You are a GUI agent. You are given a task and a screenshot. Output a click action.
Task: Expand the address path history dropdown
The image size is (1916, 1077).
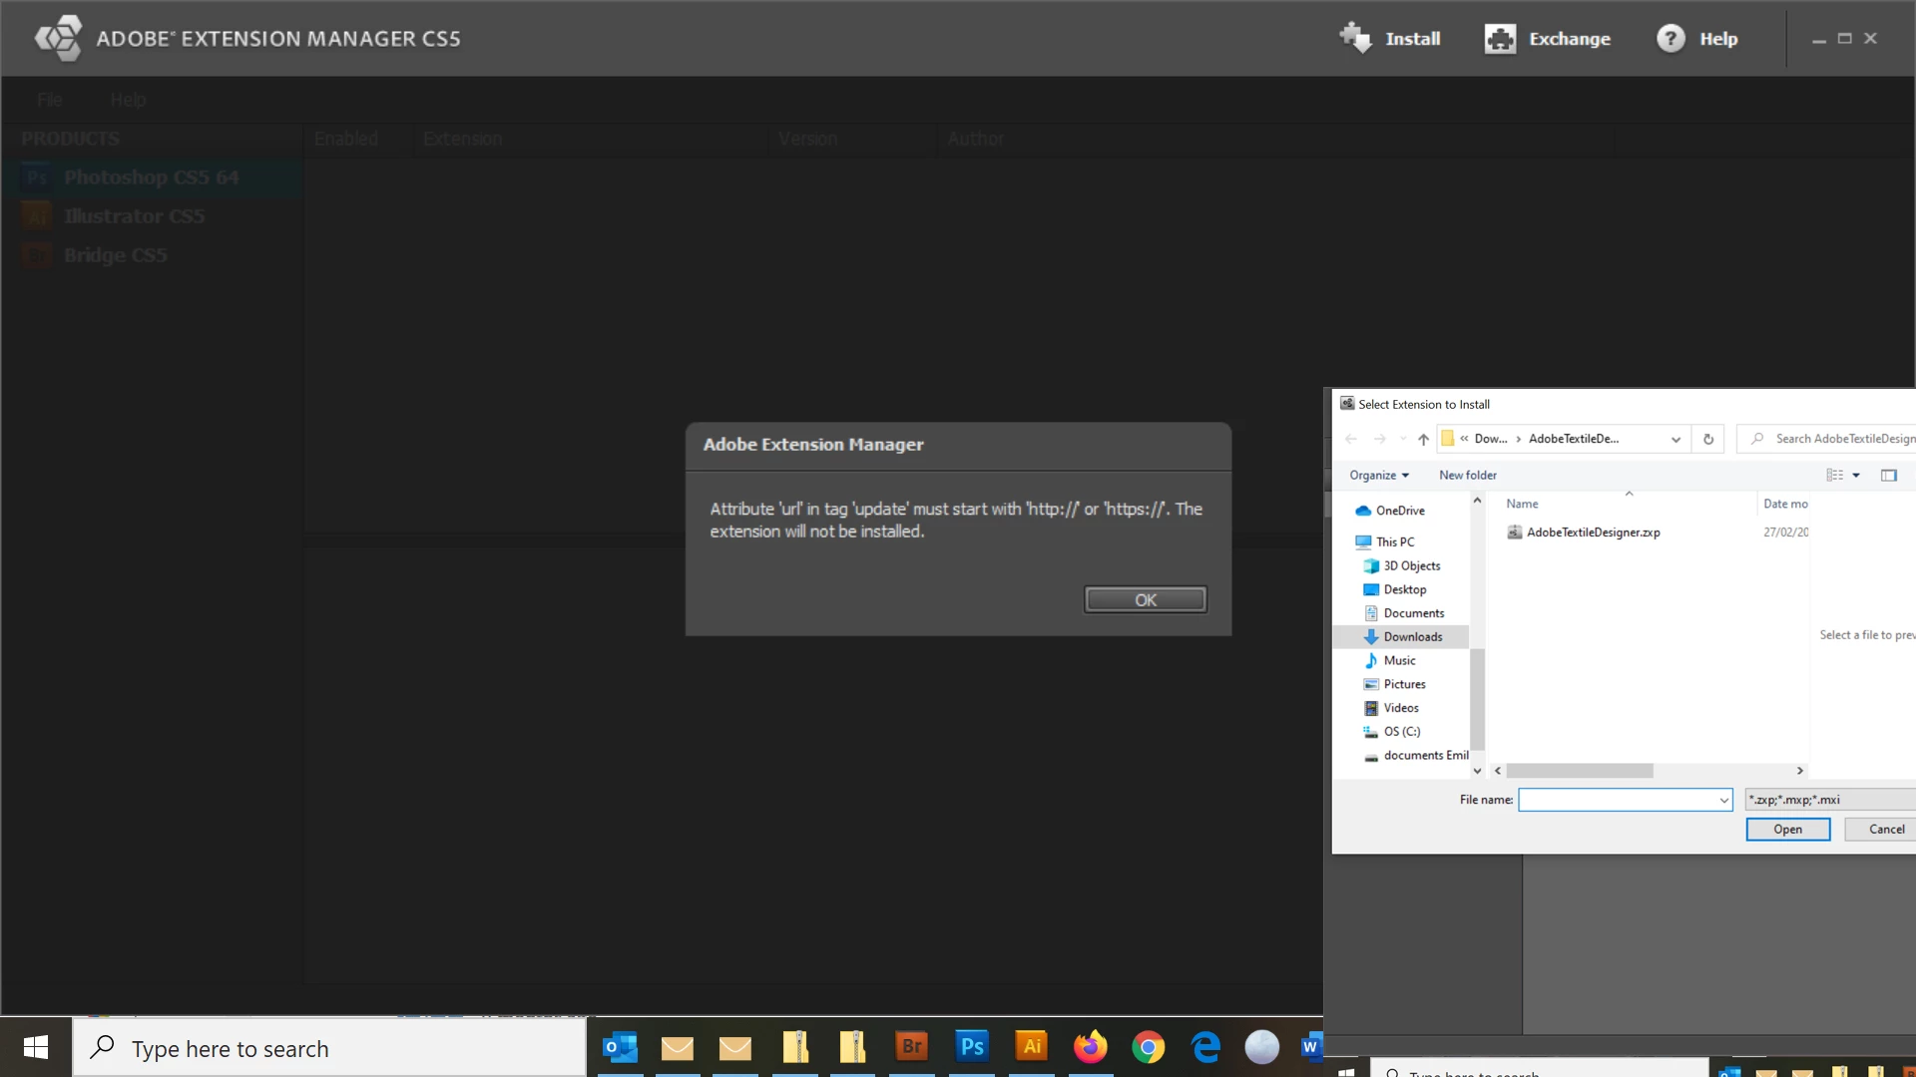(1676, 439)
